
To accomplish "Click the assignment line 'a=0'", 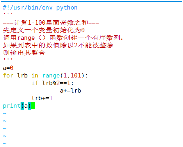I will [8, 68].
